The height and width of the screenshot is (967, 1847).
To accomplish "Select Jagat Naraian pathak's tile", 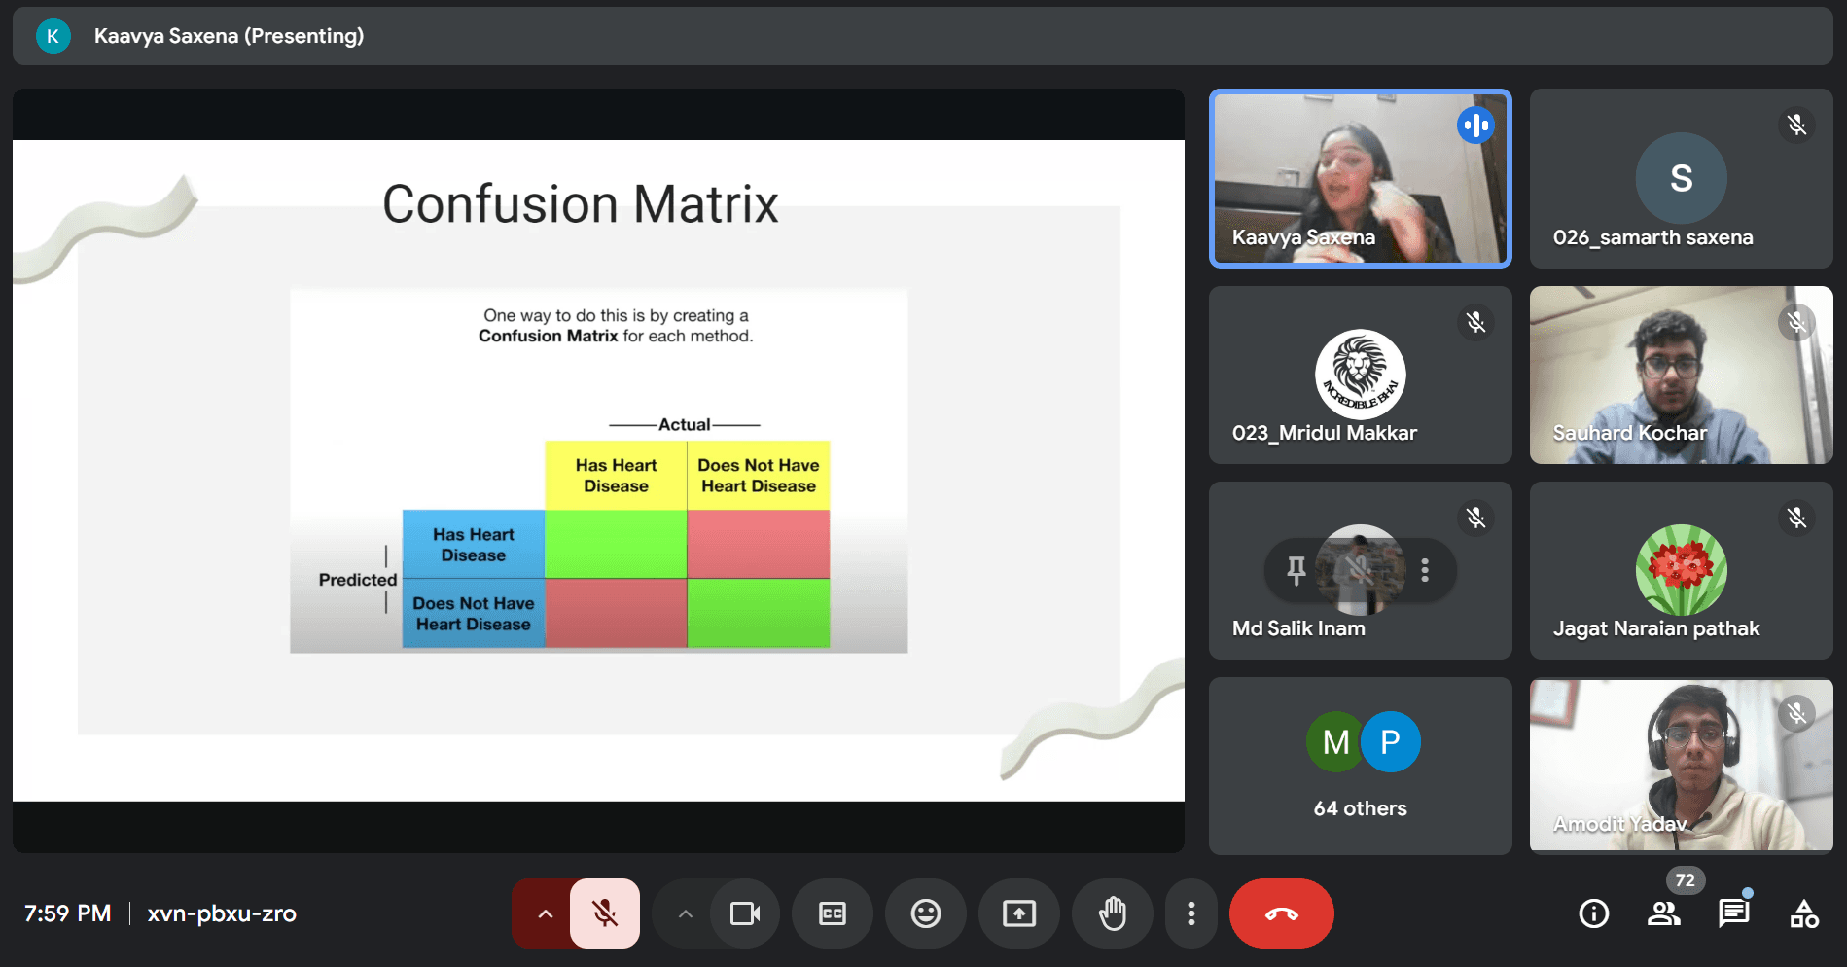I will [1682, 570].
